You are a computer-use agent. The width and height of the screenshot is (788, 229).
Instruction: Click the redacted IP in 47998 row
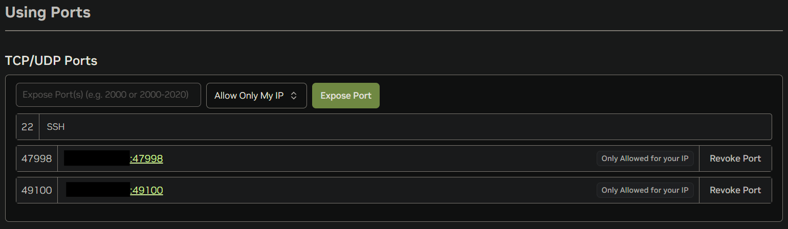tap(97, 158)
